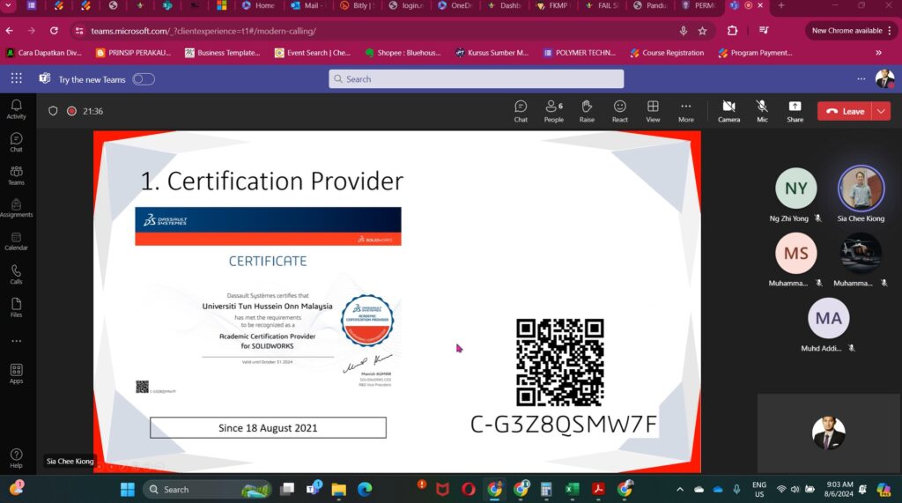902x503 pixels.
Task: Open the Teams app launcher grid
Action: click(x=16, y=79)
